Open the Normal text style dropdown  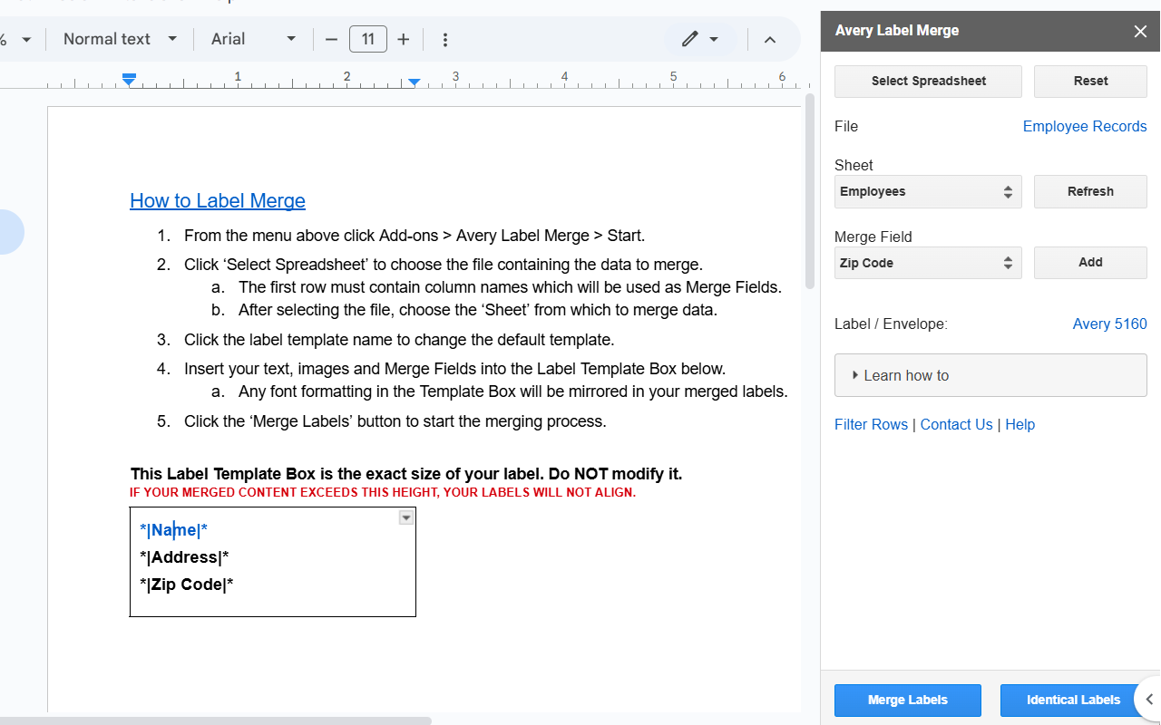[120, 39]
